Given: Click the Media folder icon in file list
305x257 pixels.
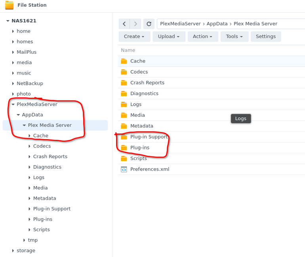Looking at the screenshot, I should tap(124, 115).
